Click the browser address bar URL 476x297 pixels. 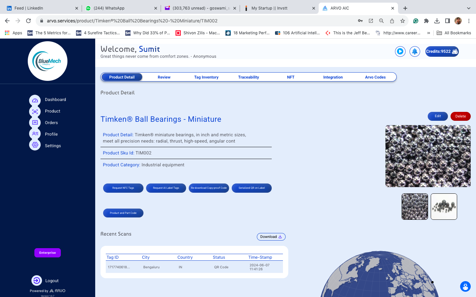(132, 21)
